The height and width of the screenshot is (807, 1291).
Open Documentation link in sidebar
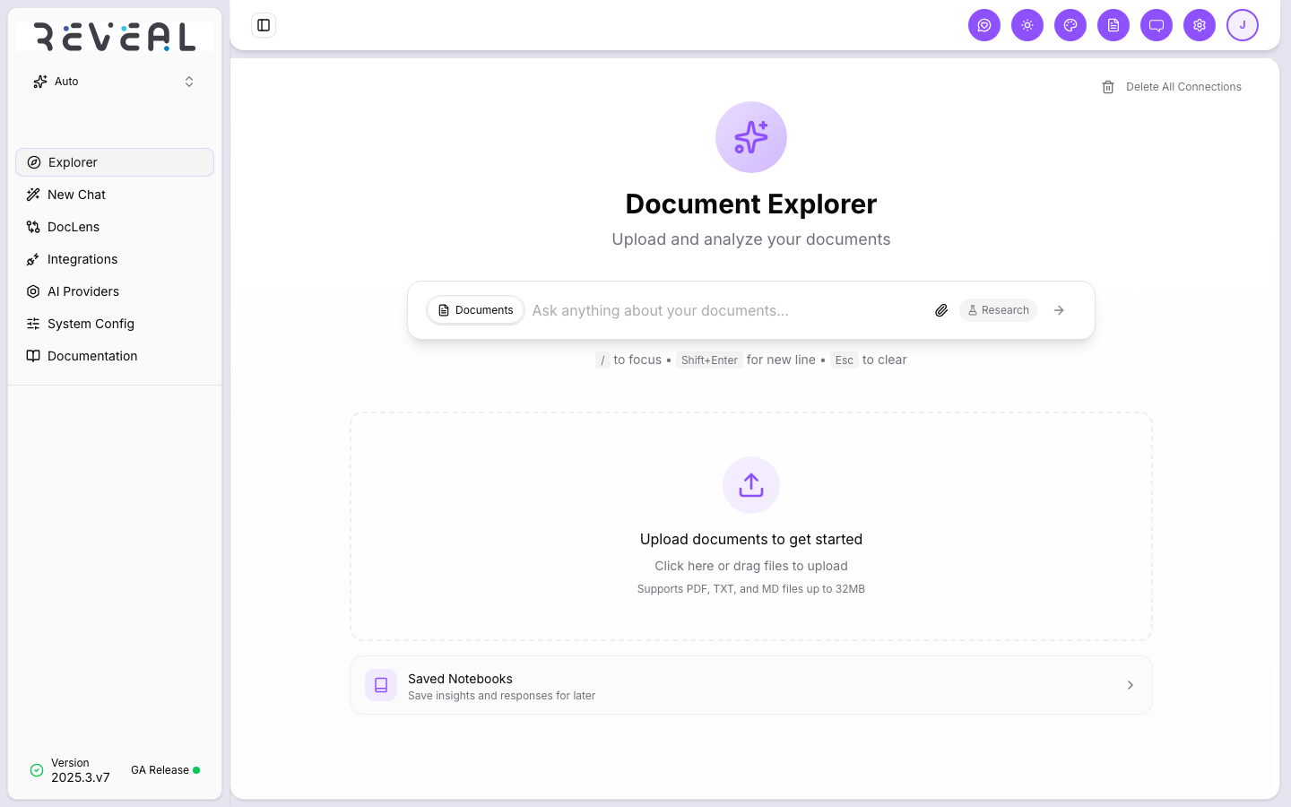click(115, 356)
